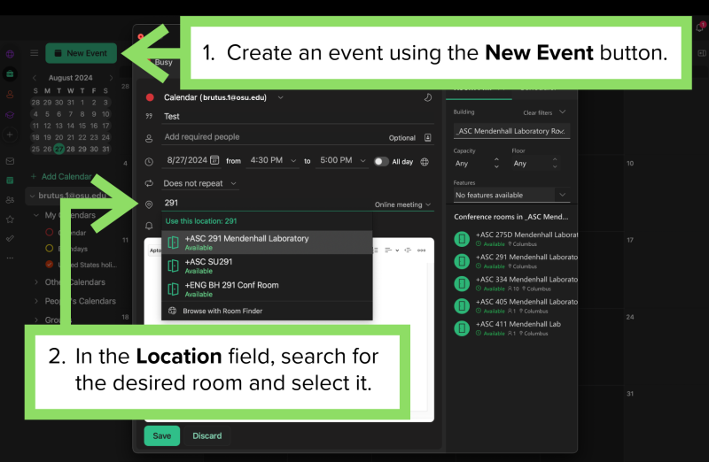This screenshot has height=462, width=709.
Task: Click the red calendar color dot
Action: pos(150,97)
